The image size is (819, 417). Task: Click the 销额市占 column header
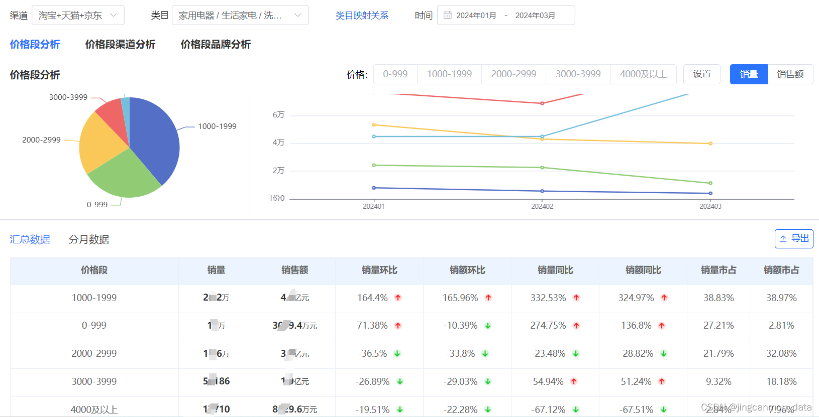[781, 270]
